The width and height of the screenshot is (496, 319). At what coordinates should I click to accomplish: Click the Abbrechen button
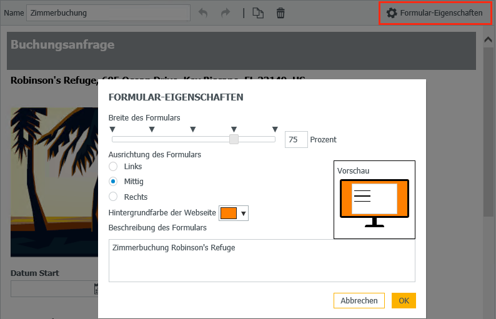(x=359, y=301)
